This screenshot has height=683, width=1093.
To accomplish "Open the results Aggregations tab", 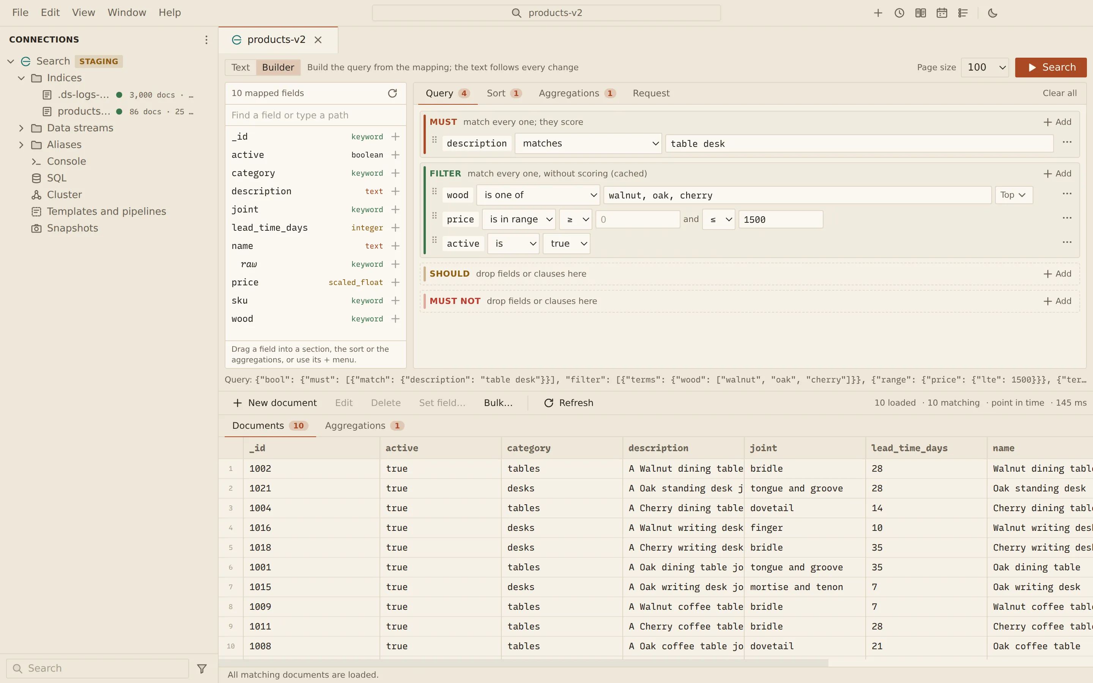I will pyautogui.click(x=364, y=425).
